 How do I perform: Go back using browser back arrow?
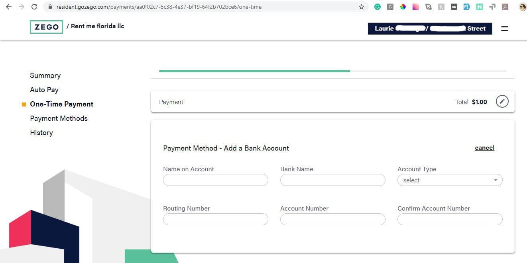click(x=9, y=7)
